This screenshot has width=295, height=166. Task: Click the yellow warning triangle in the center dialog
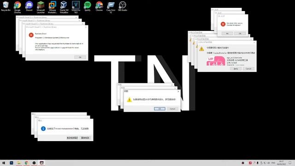point(129,100)
